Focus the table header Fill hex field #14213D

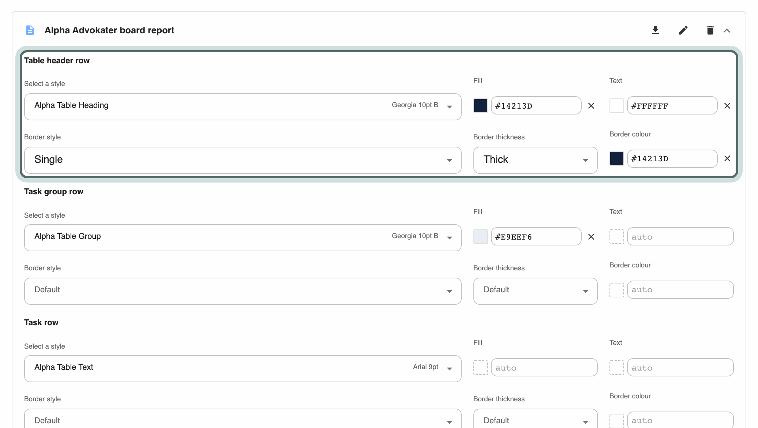click(536, 106)
